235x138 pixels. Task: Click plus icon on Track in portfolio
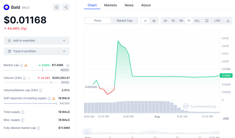pos(64,51)
